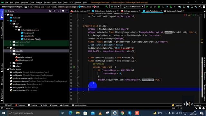Open the Gradle tool window on right edge
The image size is (206, 116).
(204, 15)
